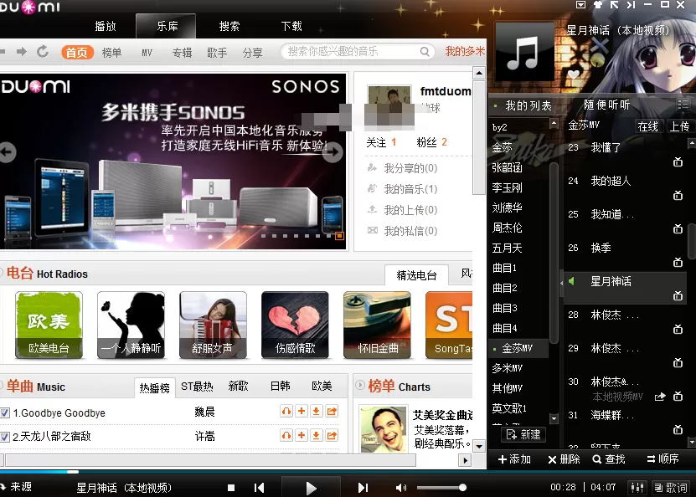
Task: Open 顺序 play order dropdown
Action: tap(662, 459)
